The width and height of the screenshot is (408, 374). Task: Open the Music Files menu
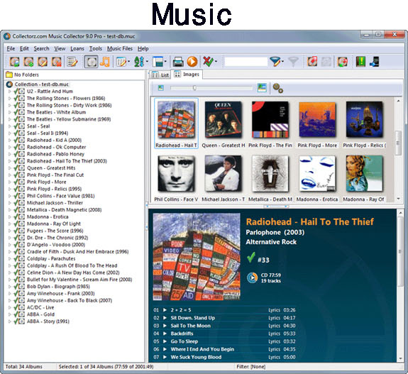(x=120, y=49)
